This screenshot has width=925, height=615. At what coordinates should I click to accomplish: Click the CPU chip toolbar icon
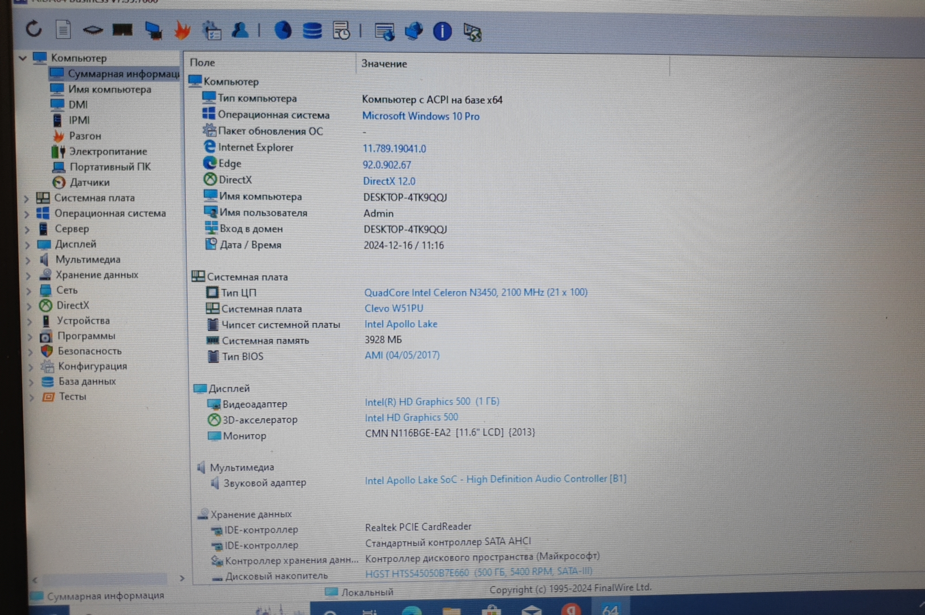pyautogui.click(x=92, y=30)
